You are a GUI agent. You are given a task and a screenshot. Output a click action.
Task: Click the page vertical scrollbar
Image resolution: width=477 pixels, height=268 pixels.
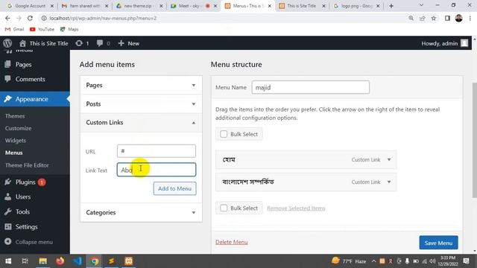coord(474,140)
